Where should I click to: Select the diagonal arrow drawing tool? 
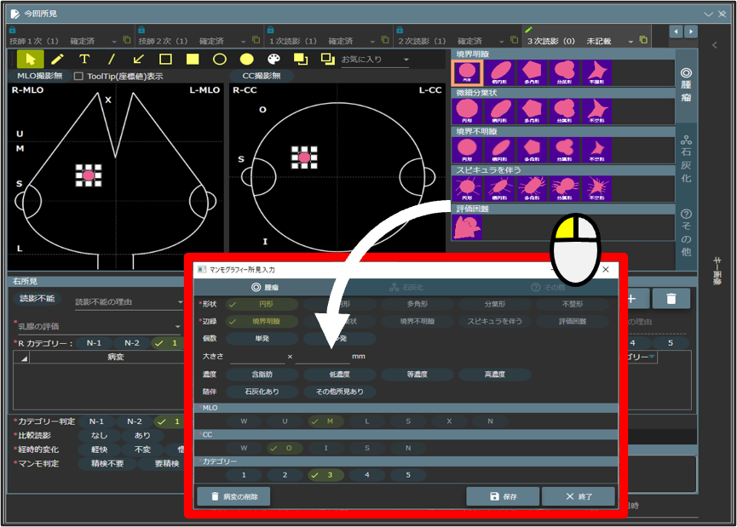click(x=138, y=60)
